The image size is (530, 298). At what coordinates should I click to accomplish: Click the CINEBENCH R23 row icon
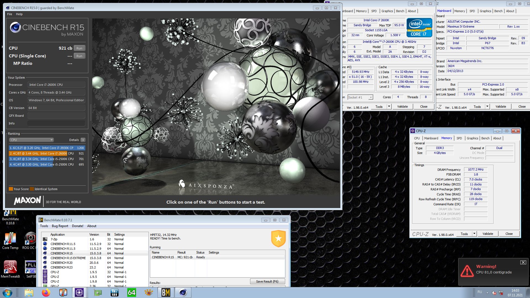click(x=45, y=267)
